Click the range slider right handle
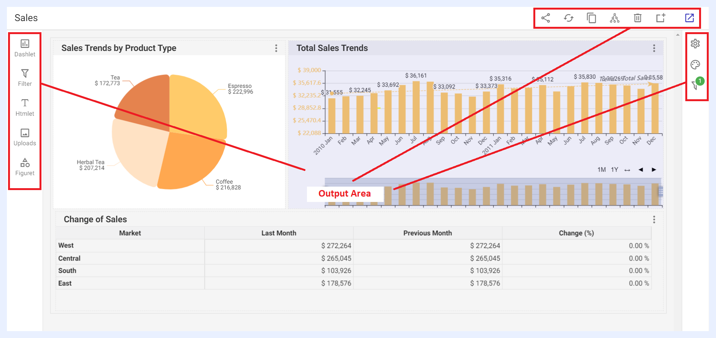Image resolution: width=716 pixels, height=338 pixels. coord(661,191)
